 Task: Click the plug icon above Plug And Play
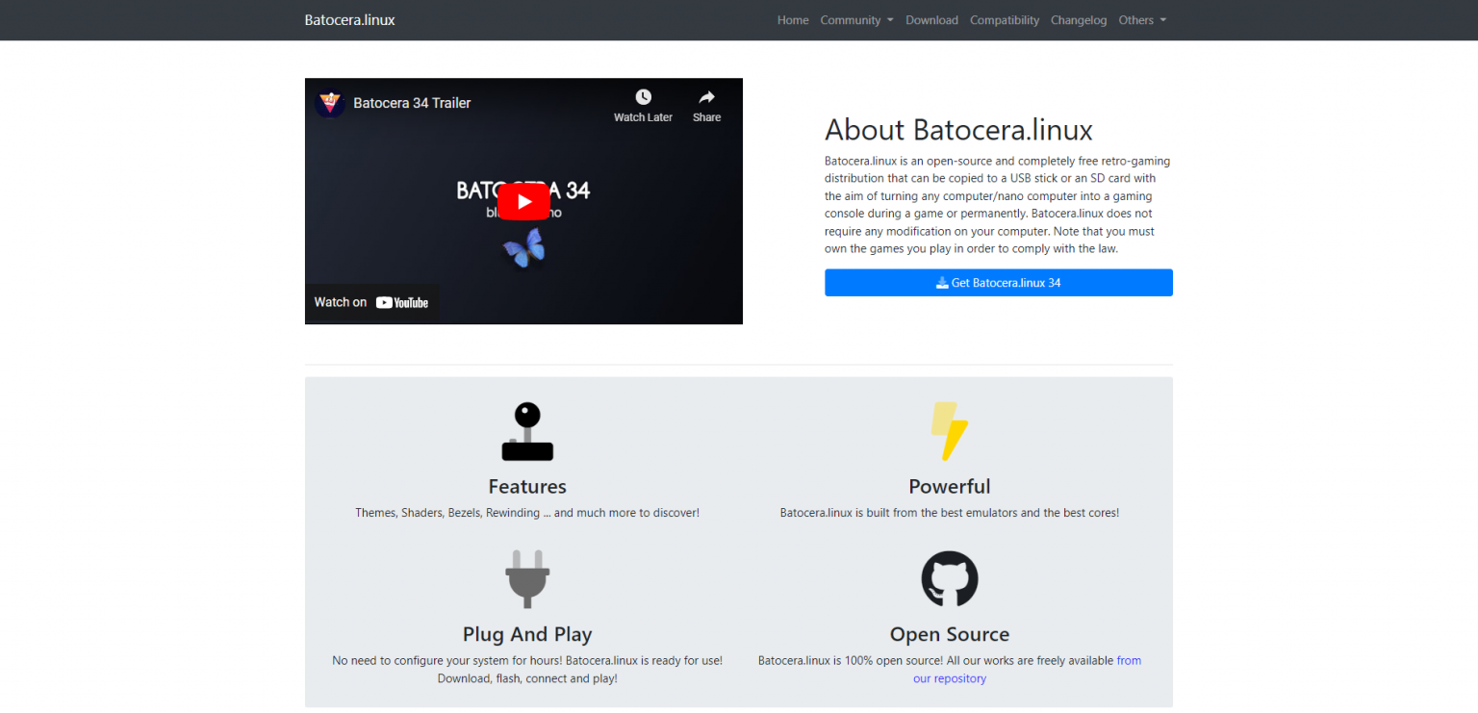point(527,578)
